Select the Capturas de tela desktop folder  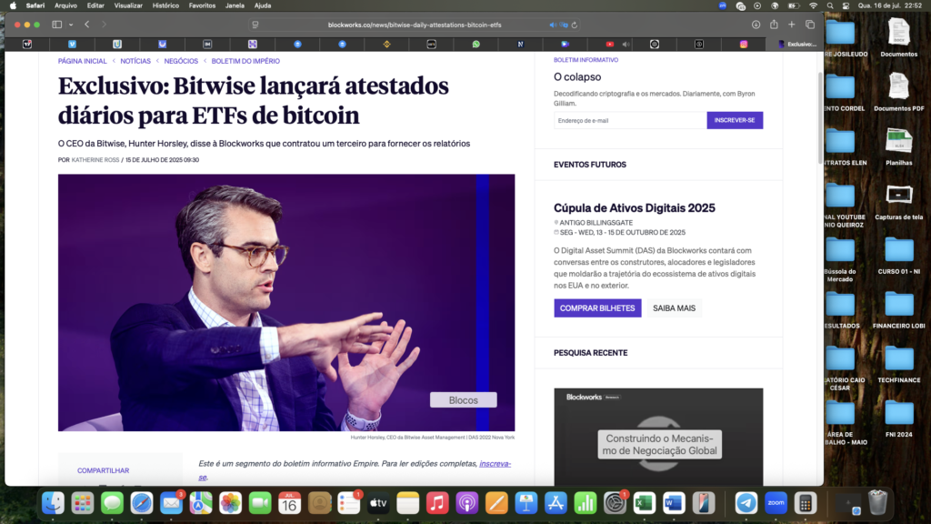899,202
